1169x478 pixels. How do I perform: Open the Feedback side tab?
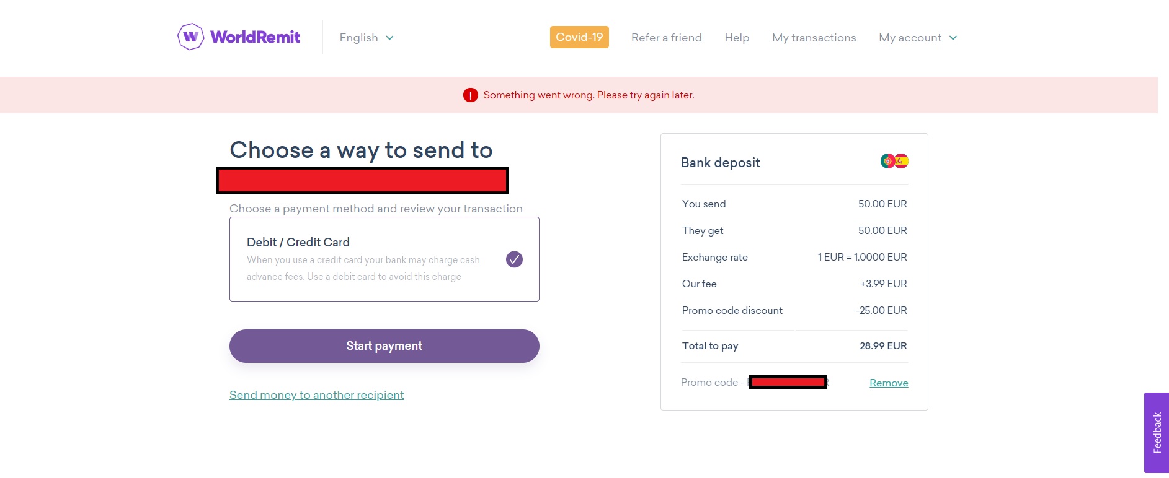(x=1157, y=433)
